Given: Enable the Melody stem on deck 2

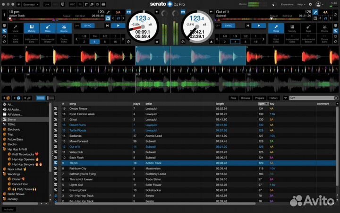Looking at the screenshot, I should (x=292, y=28).
